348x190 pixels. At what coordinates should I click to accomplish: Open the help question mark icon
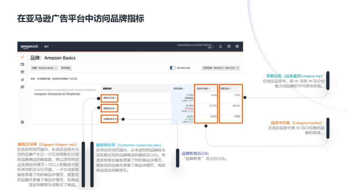229,47
